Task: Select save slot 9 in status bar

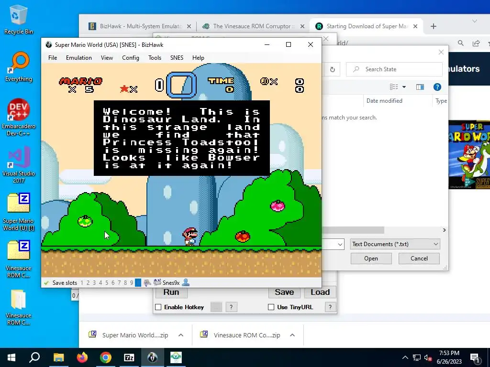Action: 132,283
